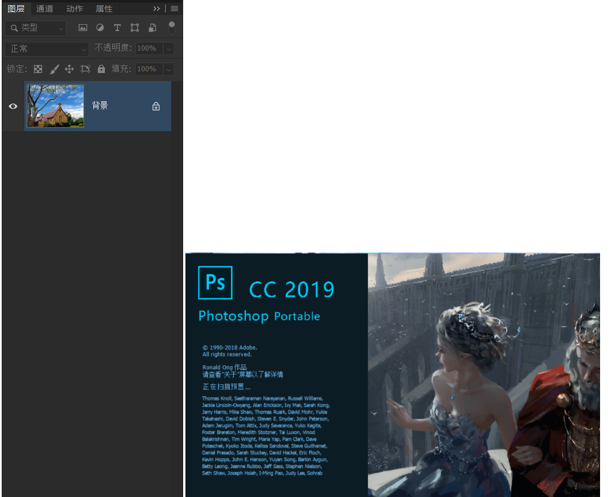Open the Layers panel hamburger menu

(174, 9)
